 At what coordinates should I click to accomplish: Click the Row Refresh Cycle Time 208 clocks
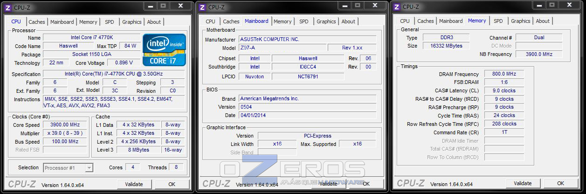(504, 124)
